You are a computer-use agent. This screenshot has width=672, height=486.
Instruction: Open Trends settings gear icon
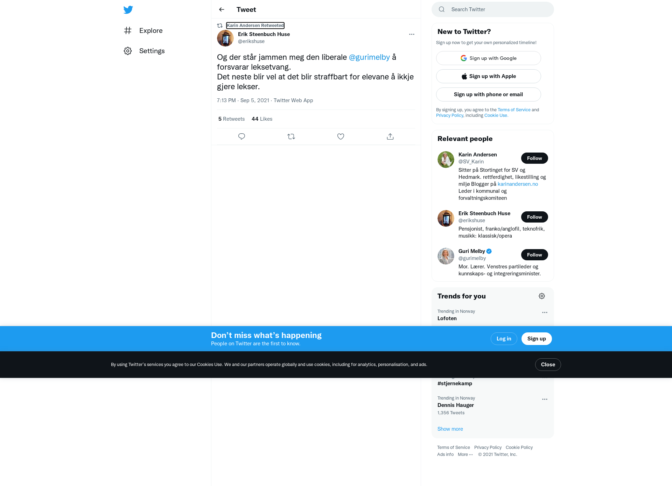[x=542, y=296]
